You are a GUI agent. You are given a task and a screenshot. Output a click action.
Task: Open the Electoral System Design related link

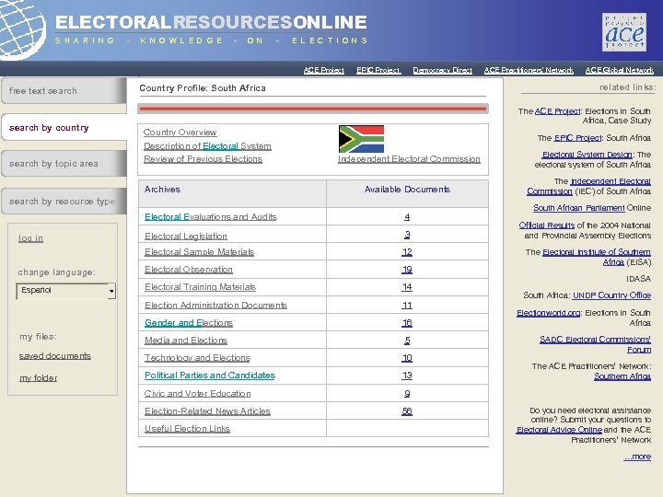(x=587, y=155)
